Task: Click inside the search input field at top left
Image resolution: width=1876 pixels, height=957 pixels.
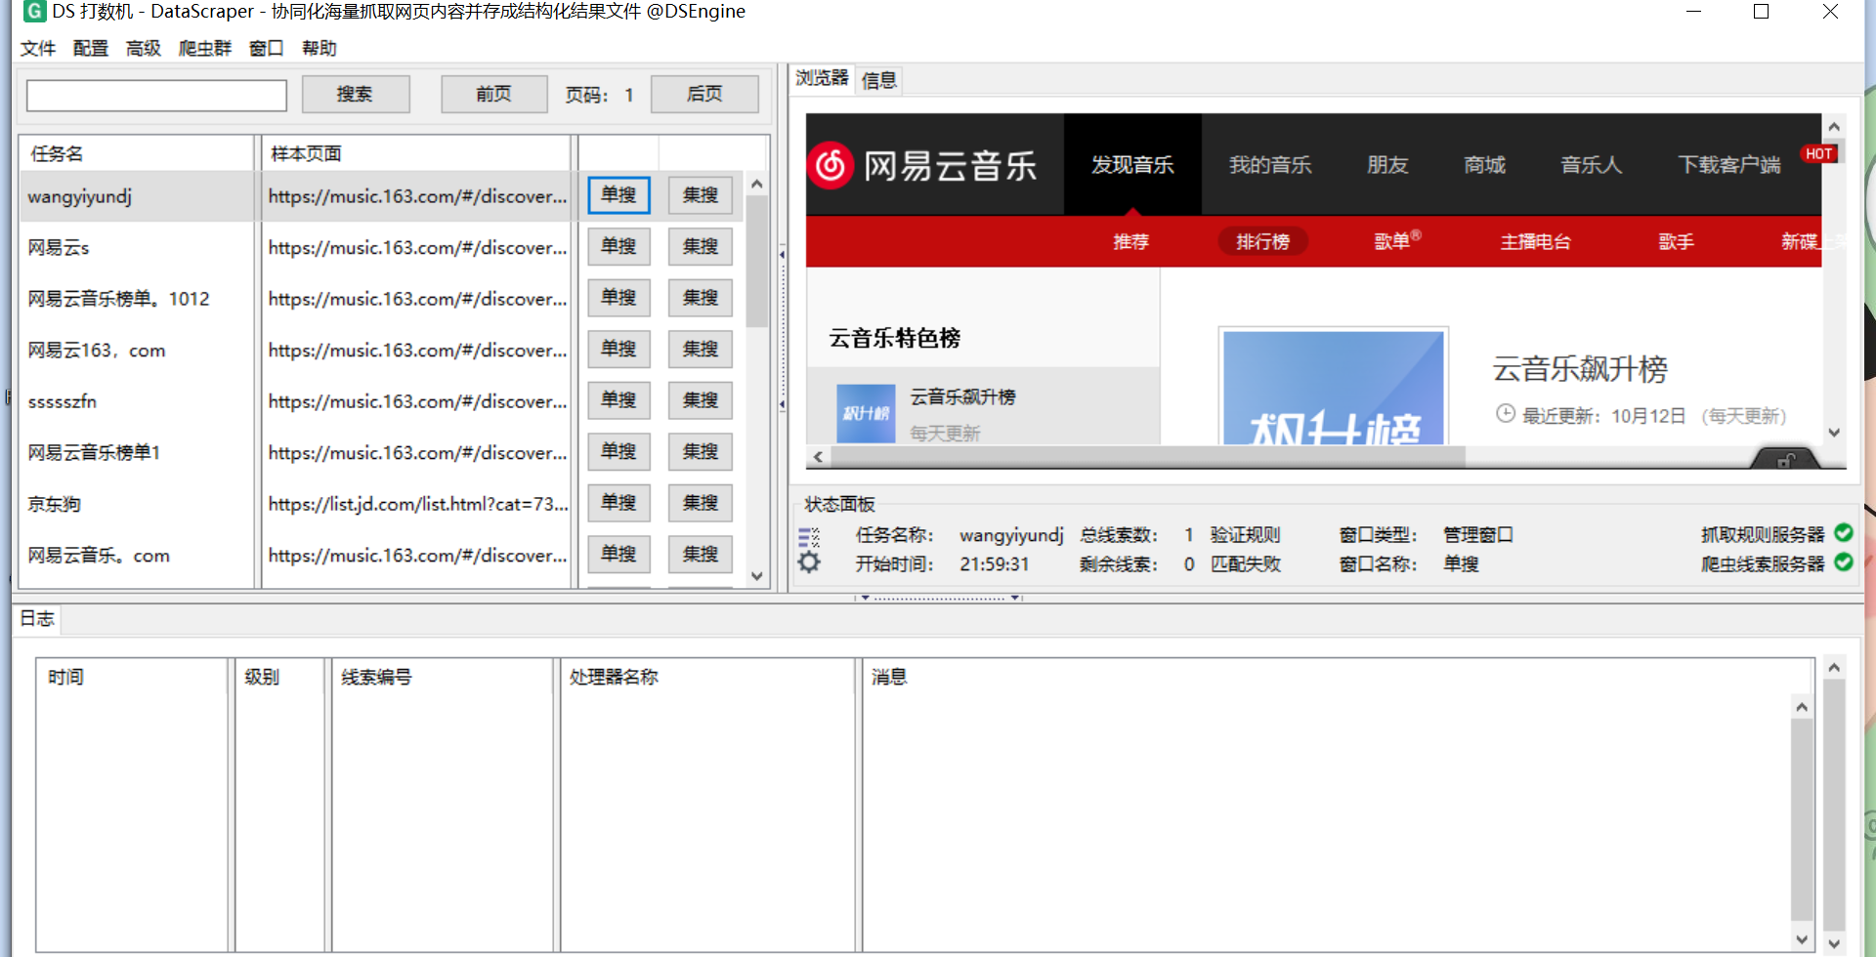Action: pos(156,95)
